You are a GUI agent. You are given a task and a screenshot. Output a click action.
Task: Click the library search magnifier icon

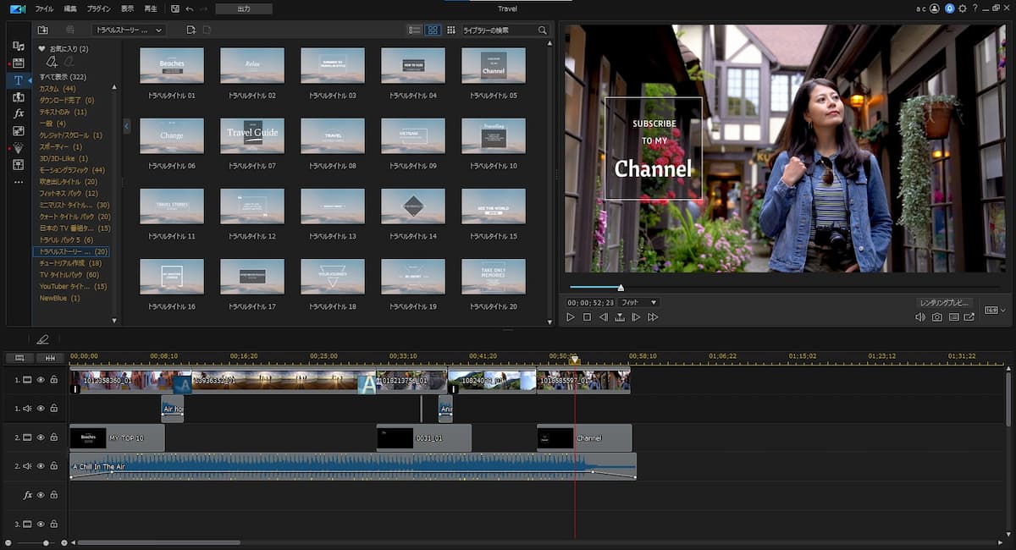coord(543,30)
